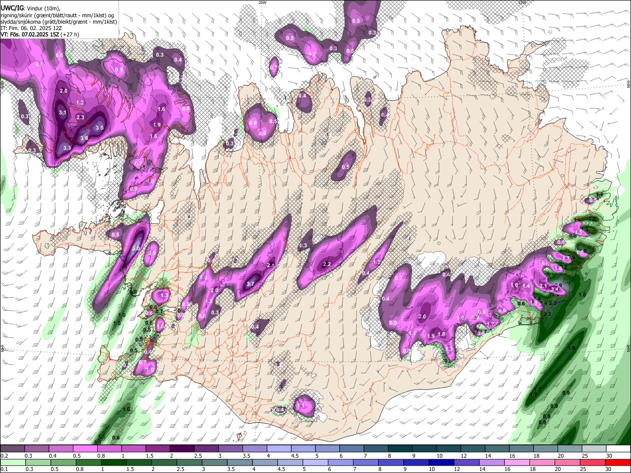Click the 3.3 snowfall value in the northwest

68,148
